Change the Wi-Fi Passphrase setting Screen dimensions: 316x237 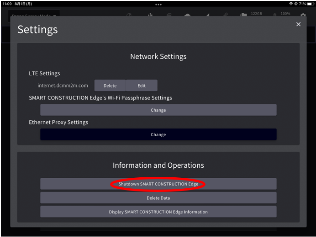tap(158, 110)
